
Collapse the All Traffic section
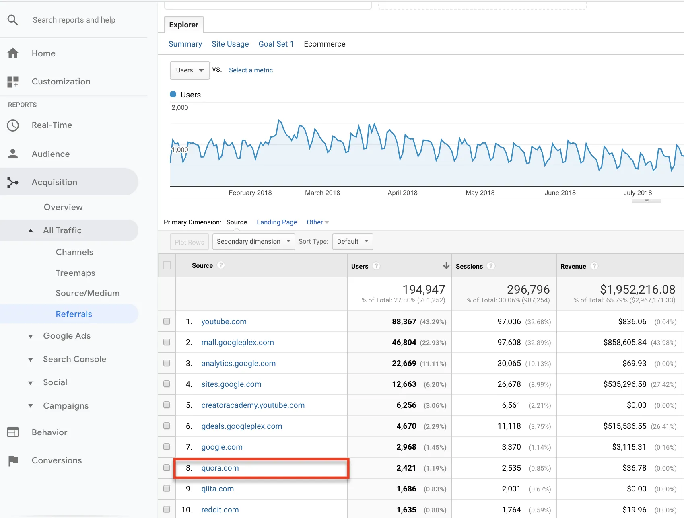[31, 230]
